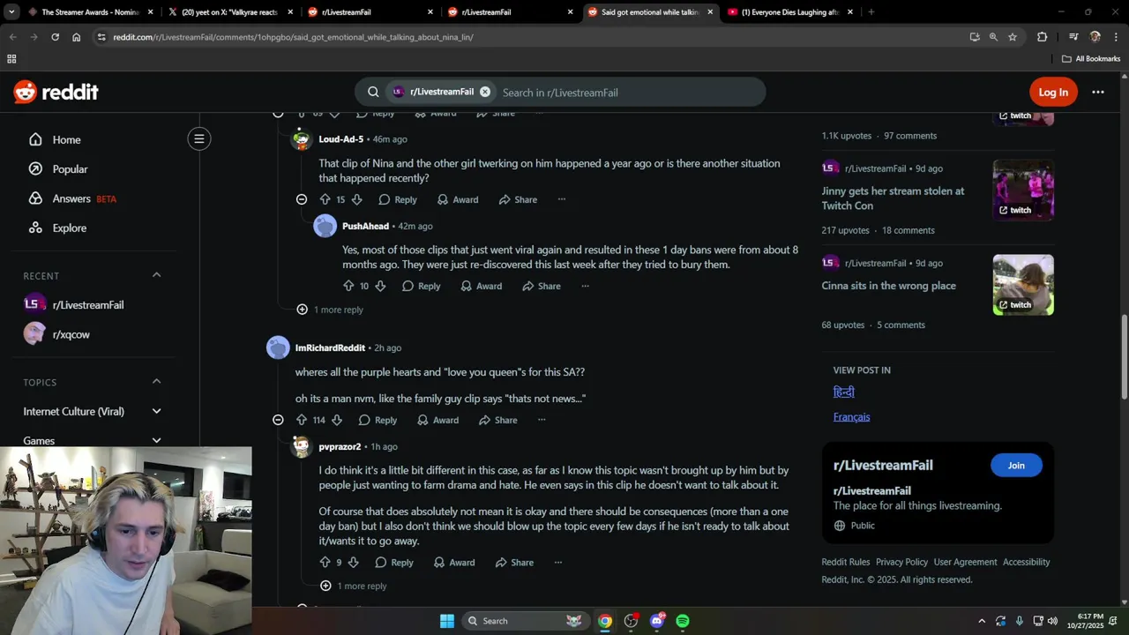Collapse the TOPICS section
1129x635 pixels.
(156, 382)
